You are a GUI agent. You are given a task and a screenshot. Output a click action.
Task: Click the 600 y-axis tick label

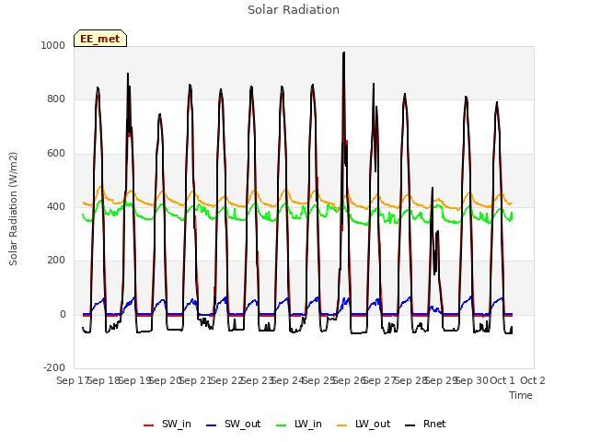tap(56, 154)
